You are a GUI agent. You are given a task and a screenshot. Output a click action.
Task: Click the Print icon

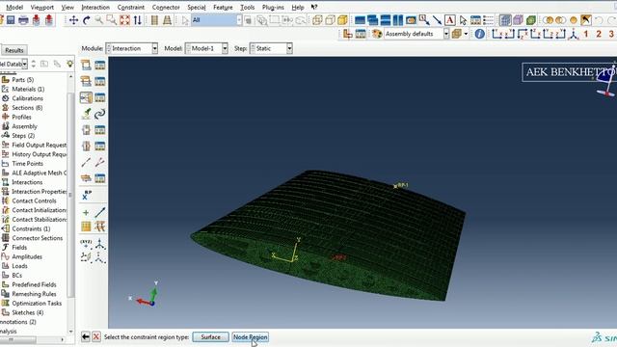click(23, 19)
